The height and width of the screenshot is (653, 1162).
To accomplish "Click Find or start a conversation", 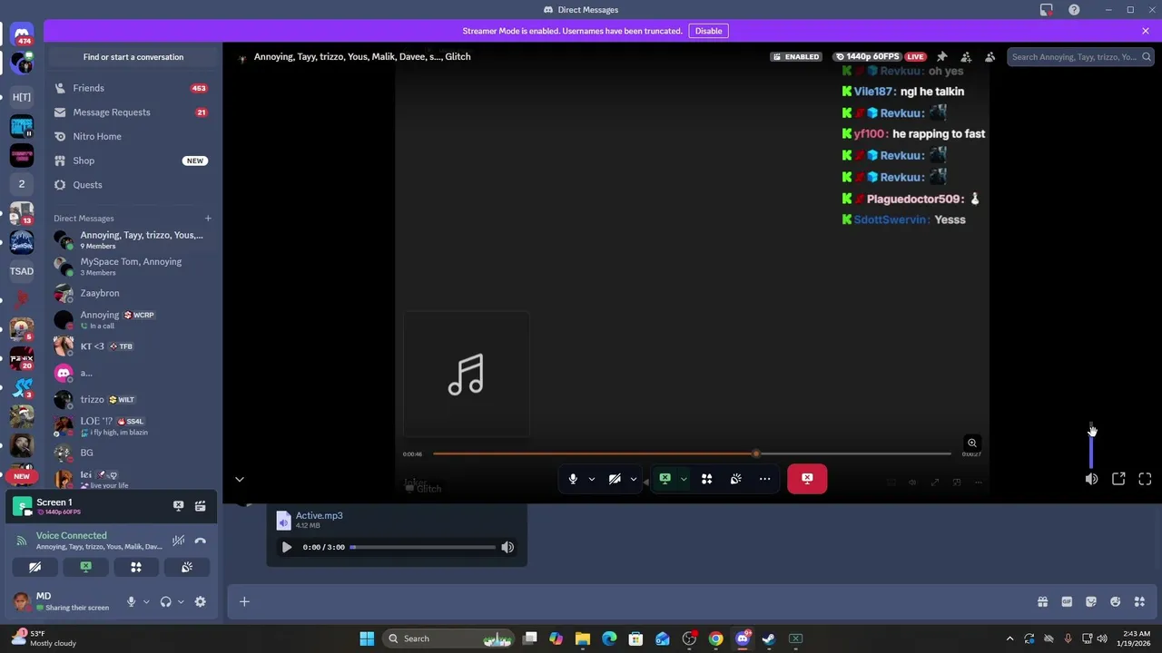I will pos(133,57).
